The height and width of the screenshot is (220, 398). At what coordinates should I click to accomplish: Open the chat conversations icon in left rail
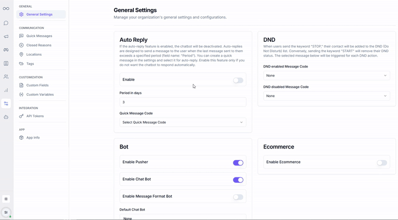click(x=6, y=23)
